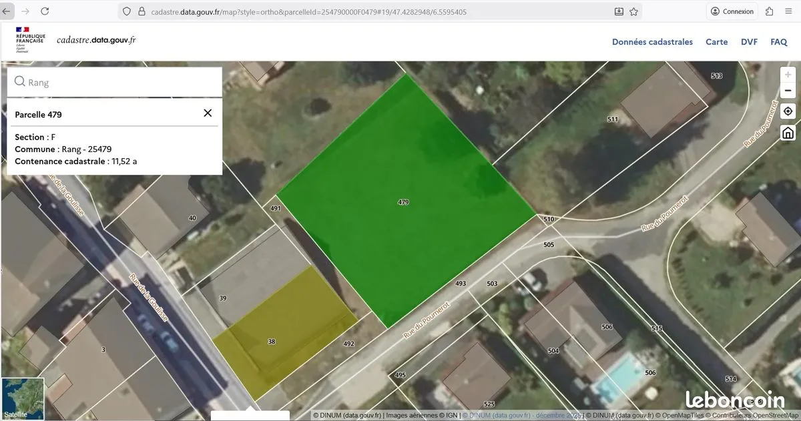
Task: Close the Parcelle 479 info panel
Action: click(208, 113)
